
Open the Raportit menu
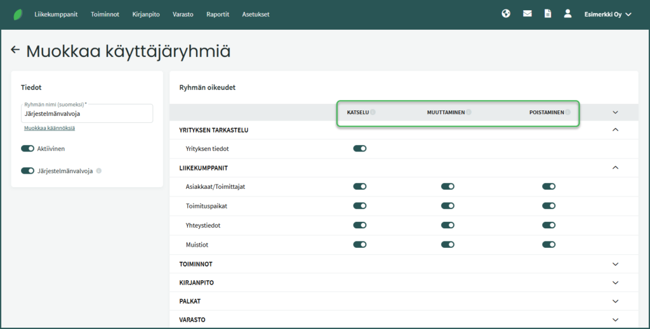pyautogui.click(x=218, y=14)
